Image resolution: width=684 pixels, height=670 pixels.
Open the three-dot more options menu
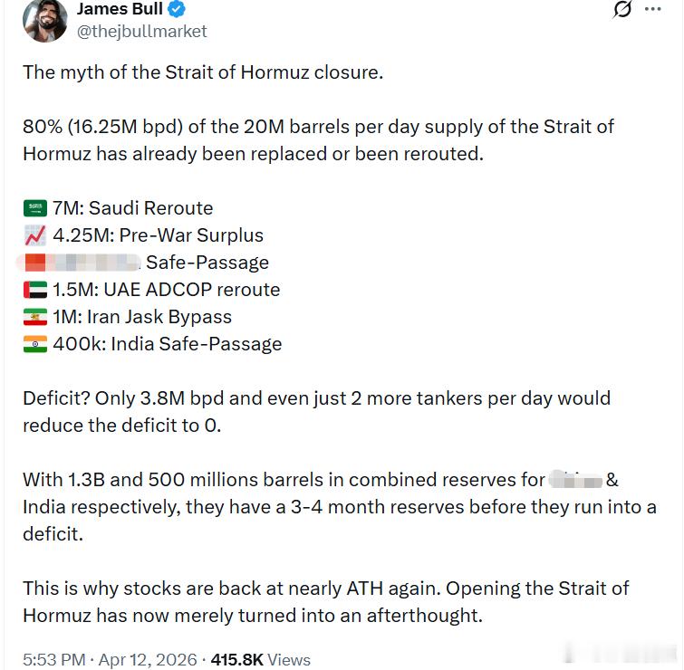tap(652, 10)
